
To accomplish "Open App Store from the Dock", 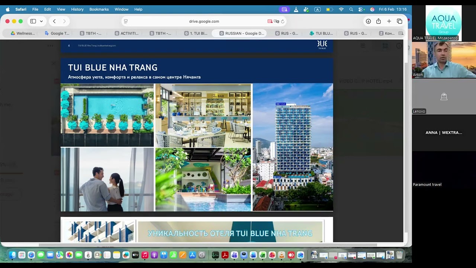I will (192, 255).
